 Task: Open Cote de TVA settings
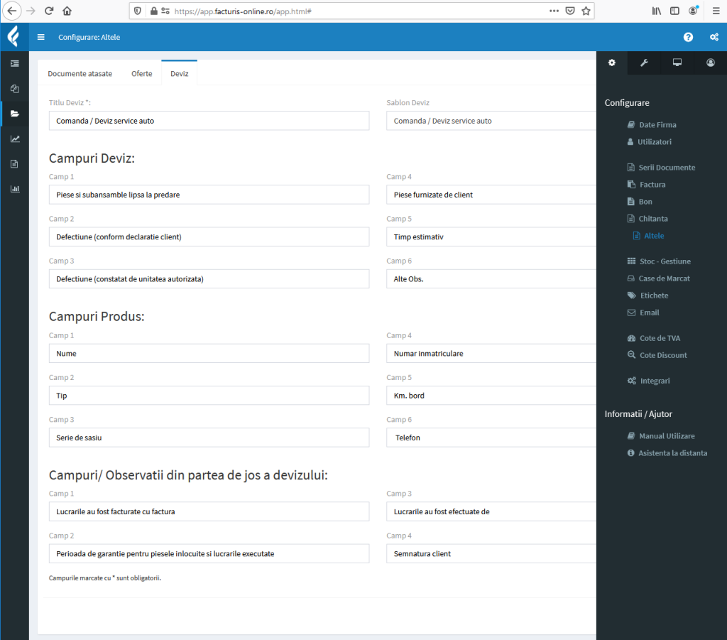(x=654, y=338)
